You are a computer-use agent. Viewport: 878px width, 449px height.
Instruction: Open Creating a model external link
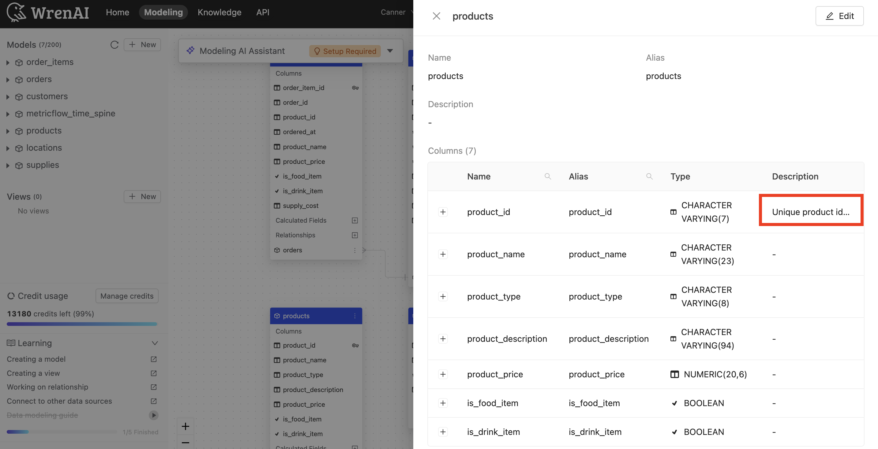(x=154, y=359)
